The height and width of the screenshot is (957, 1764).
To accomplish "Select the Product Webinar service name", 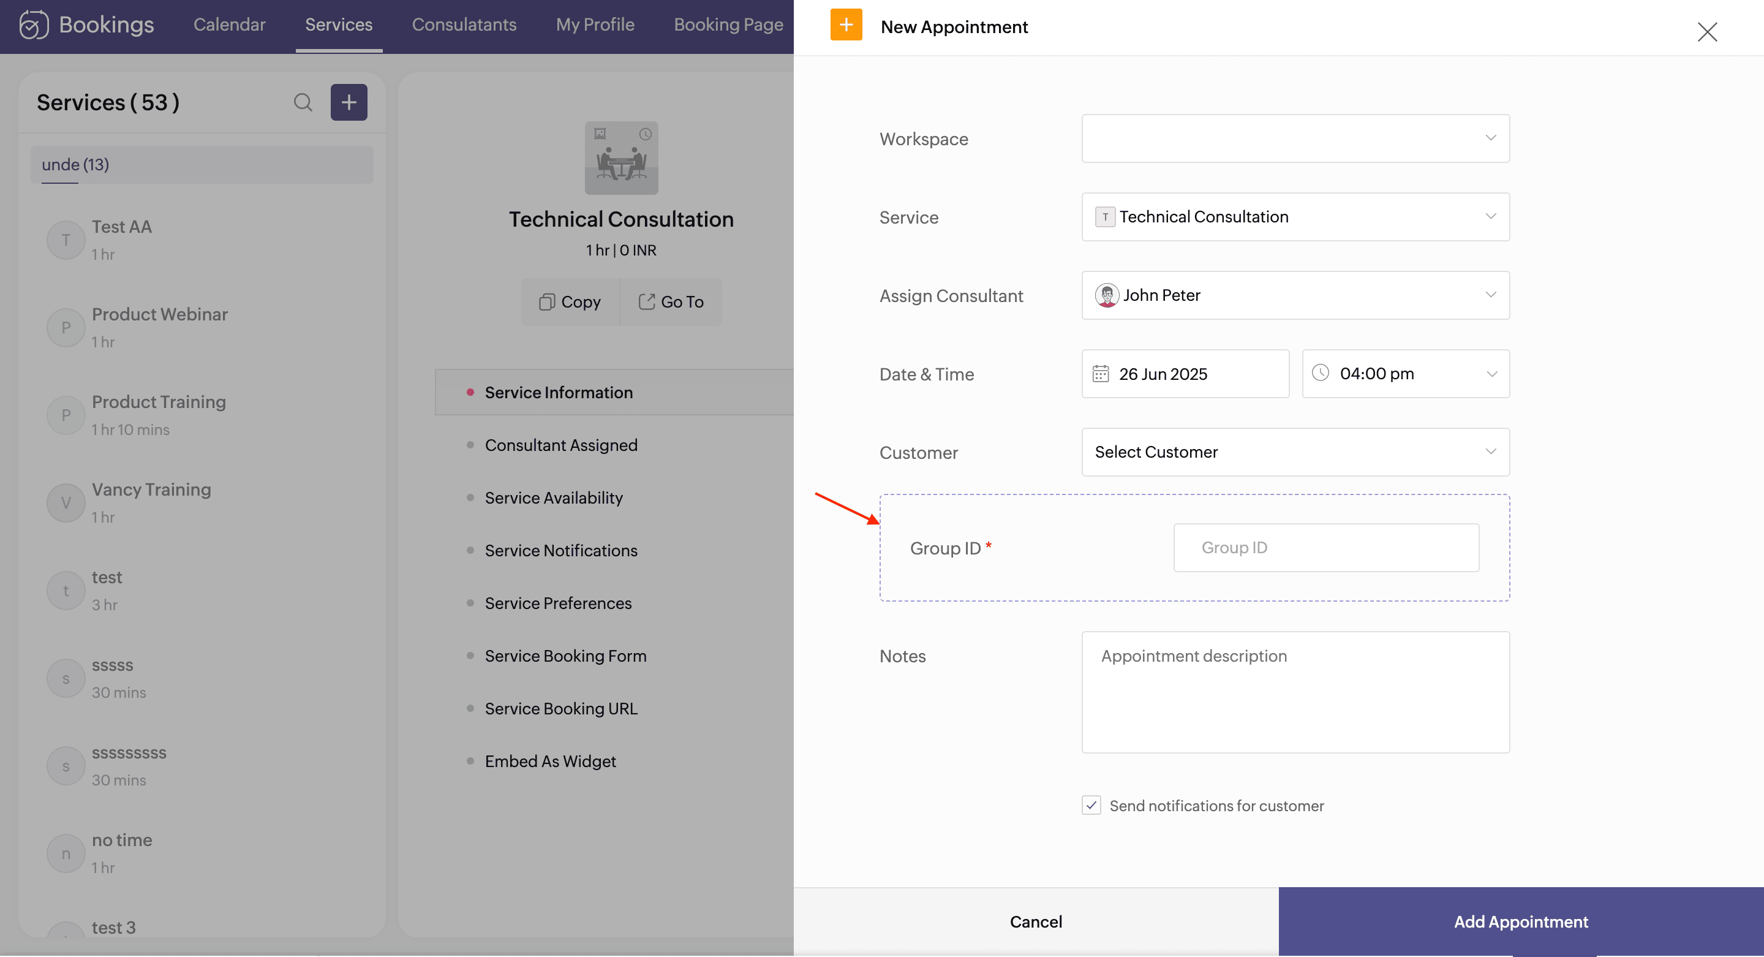I will point(159,314).
